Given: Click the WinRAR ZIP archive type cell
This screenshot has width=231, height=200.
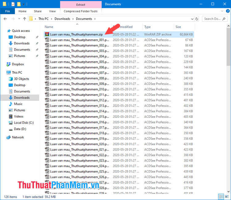Looking at the screenshot, I should 158,34.
